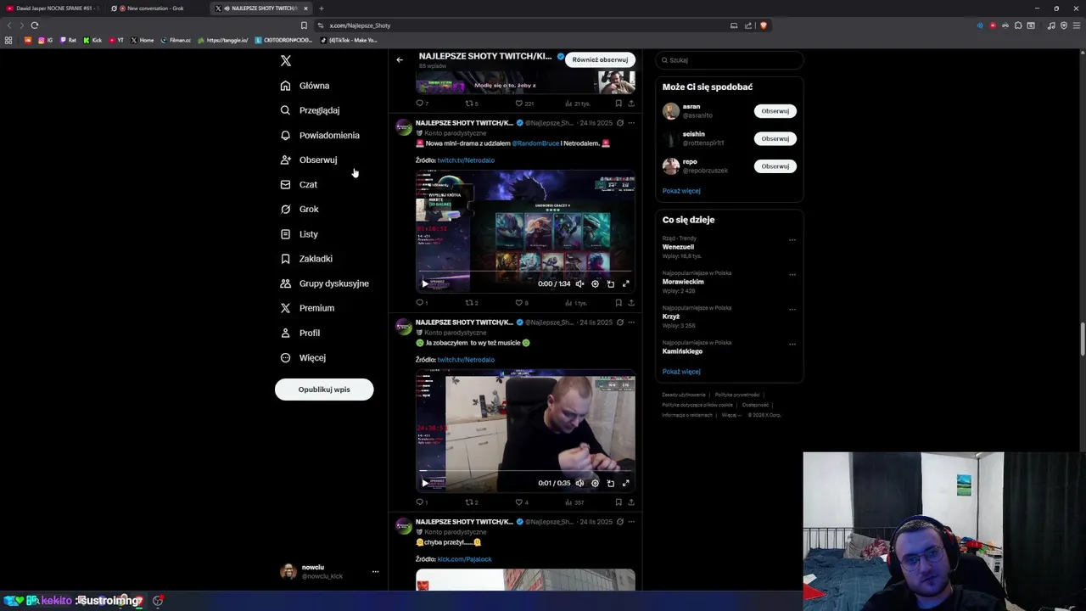
Task: Expand Więcej menu in sidebar
Action: point(303,357)
